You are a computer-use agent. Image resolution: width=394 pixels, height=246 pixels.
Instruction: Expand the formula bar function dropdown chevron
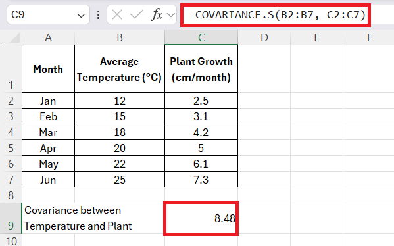[171, 15]
